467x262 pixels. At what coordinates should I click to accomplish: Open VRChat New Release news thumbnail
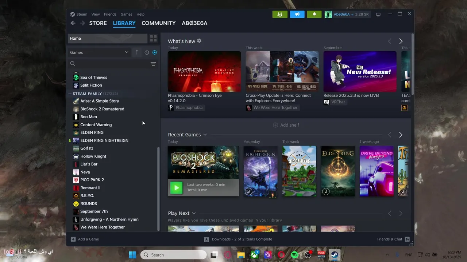pos(360,71)
